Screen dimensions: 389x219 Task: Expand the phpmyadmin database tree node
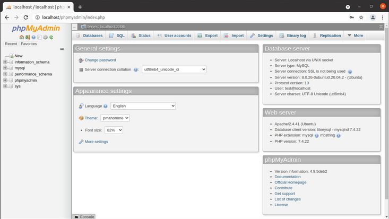tap(5, 80)
